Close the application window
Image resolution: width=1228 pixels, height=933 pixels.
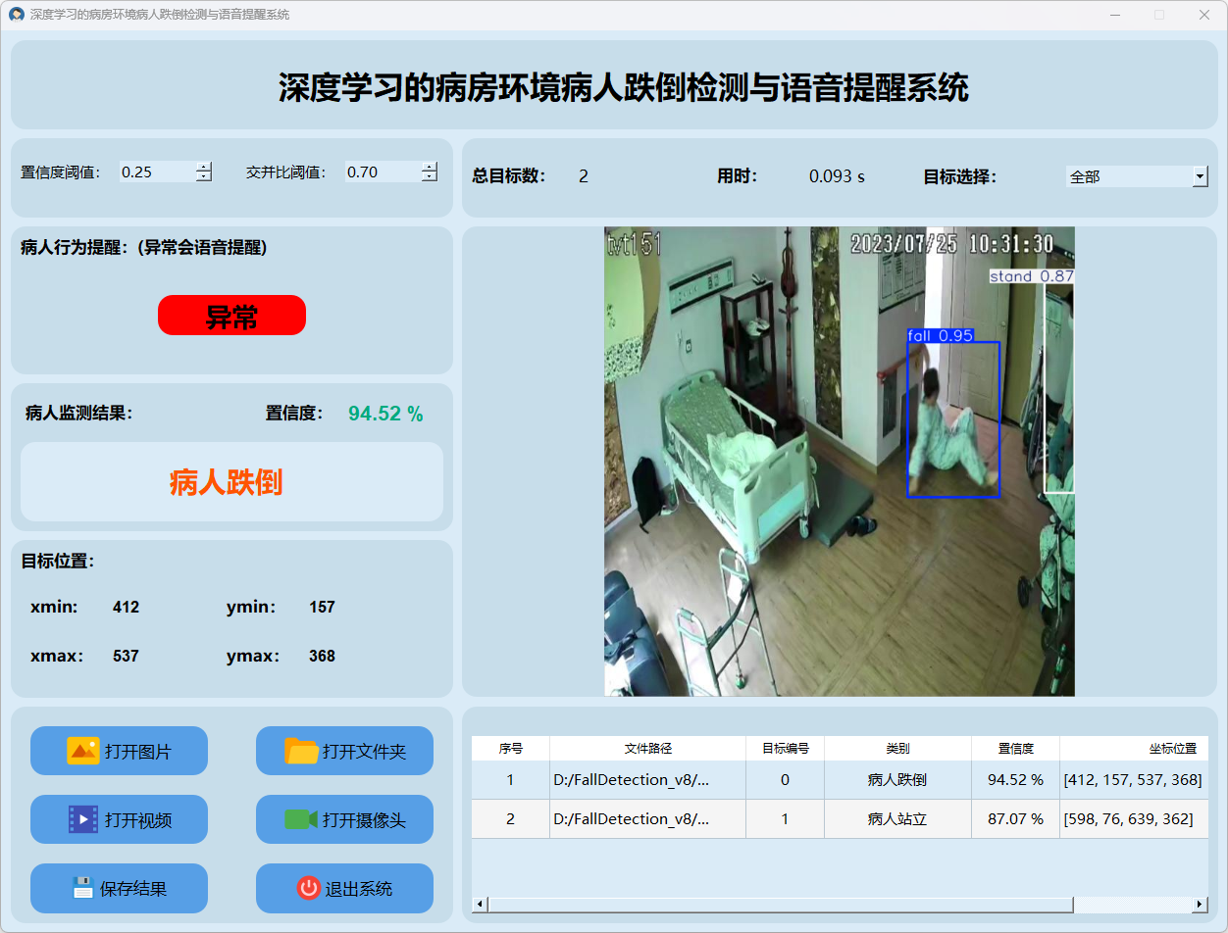click(x=1203, y=15)
